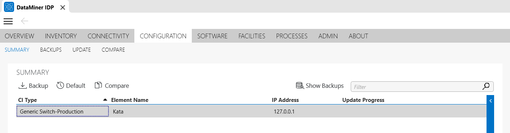This screenshot has width=510, height=133.
Task: Open the UPDATE subtab
Action: point(82,50)
